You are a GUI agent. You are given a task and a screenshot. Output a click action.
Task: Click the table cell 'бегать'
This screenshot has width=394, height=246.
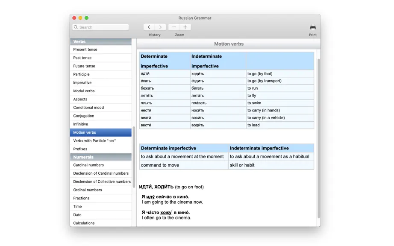(x=218, y=88)
